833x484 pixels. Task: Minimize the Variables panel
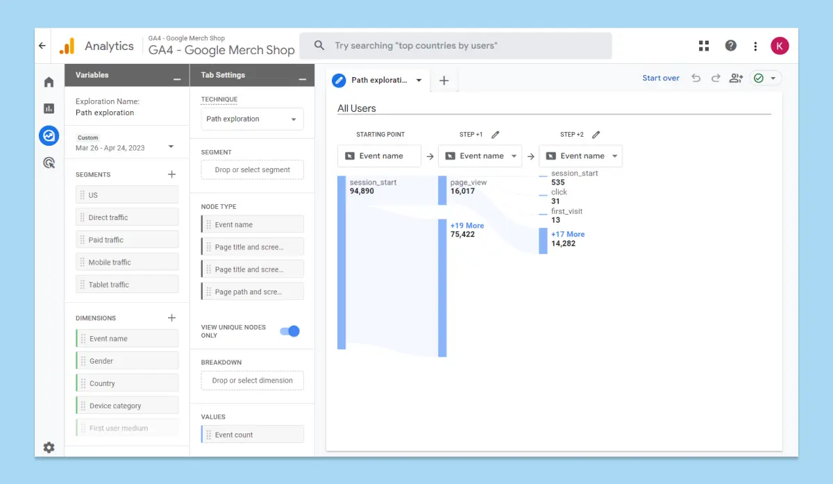(177, 79)
